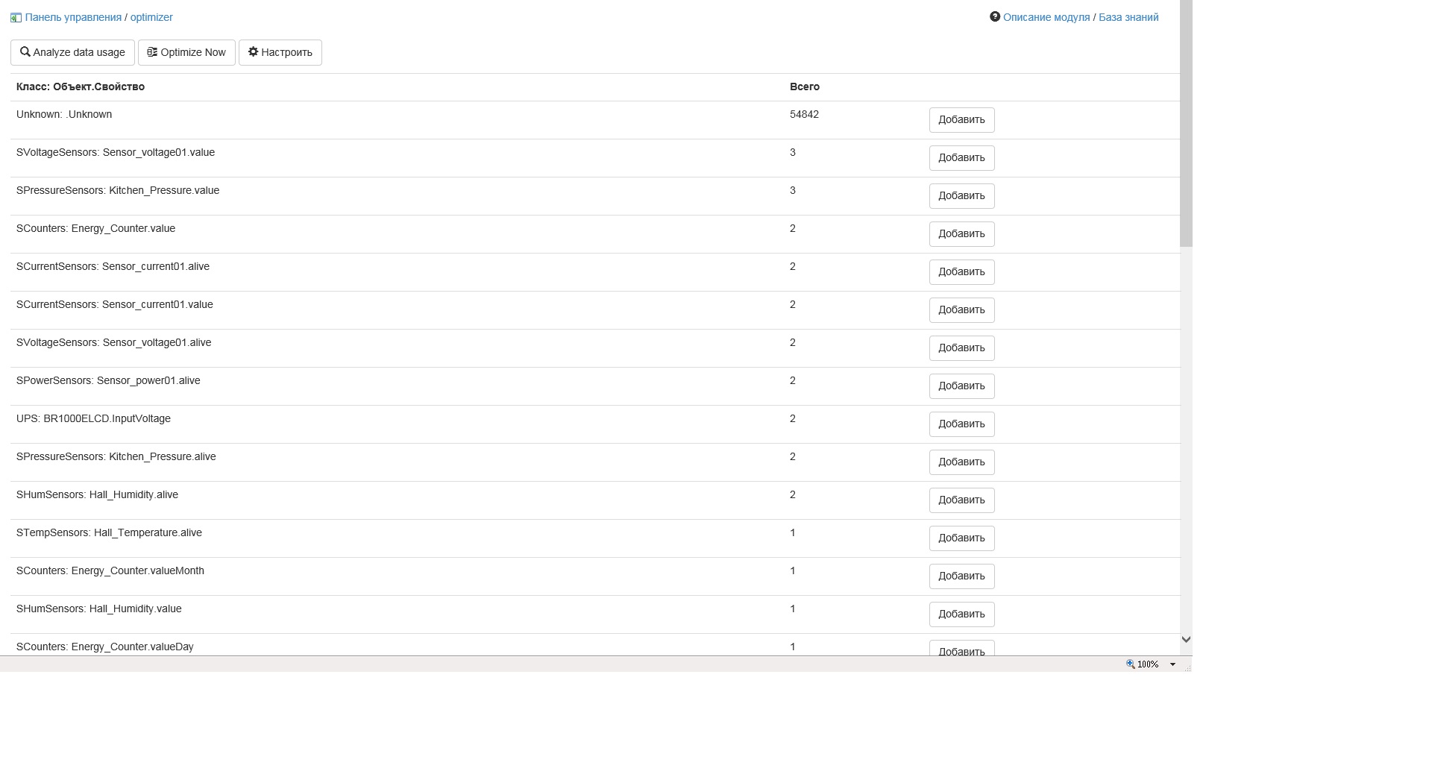The height and width of the screenshot is (783, 1432).
Task: Click the Optimize Now button
Action: coord(186,52)
